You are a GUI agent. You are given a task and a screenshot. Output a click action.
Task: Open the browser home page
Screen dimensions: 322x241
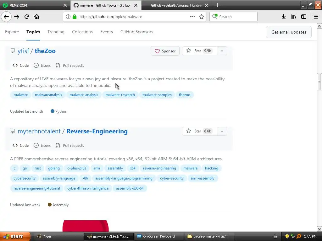click(37, 17)
